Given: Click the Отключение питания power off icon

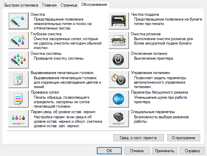Looking at the screenshot, I should tap(119, 60).
